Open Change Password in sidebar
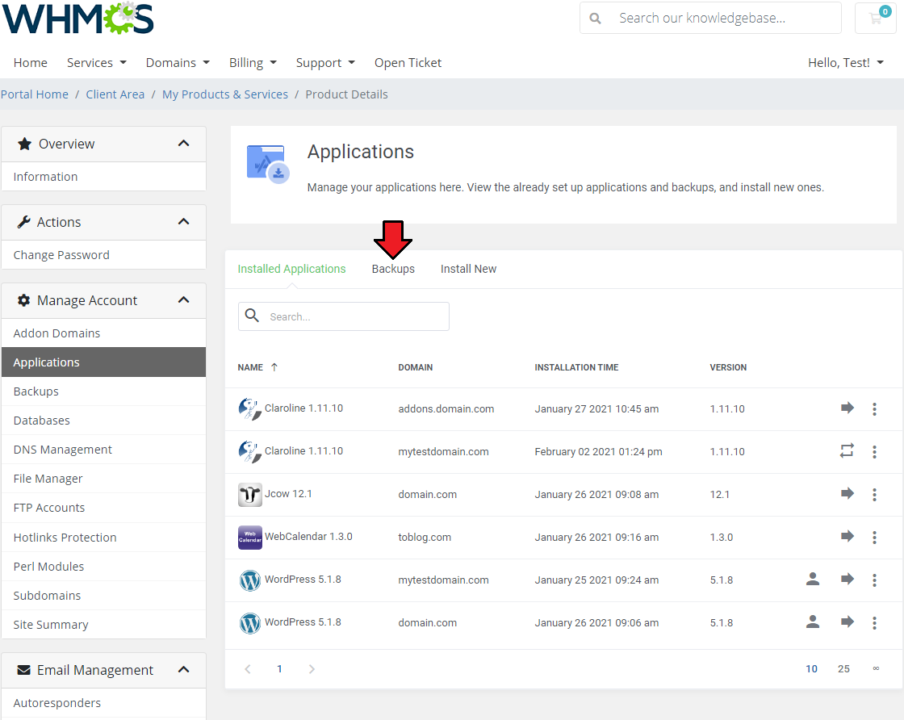Screen dimensions: 904x720 (x=104, y=255)
